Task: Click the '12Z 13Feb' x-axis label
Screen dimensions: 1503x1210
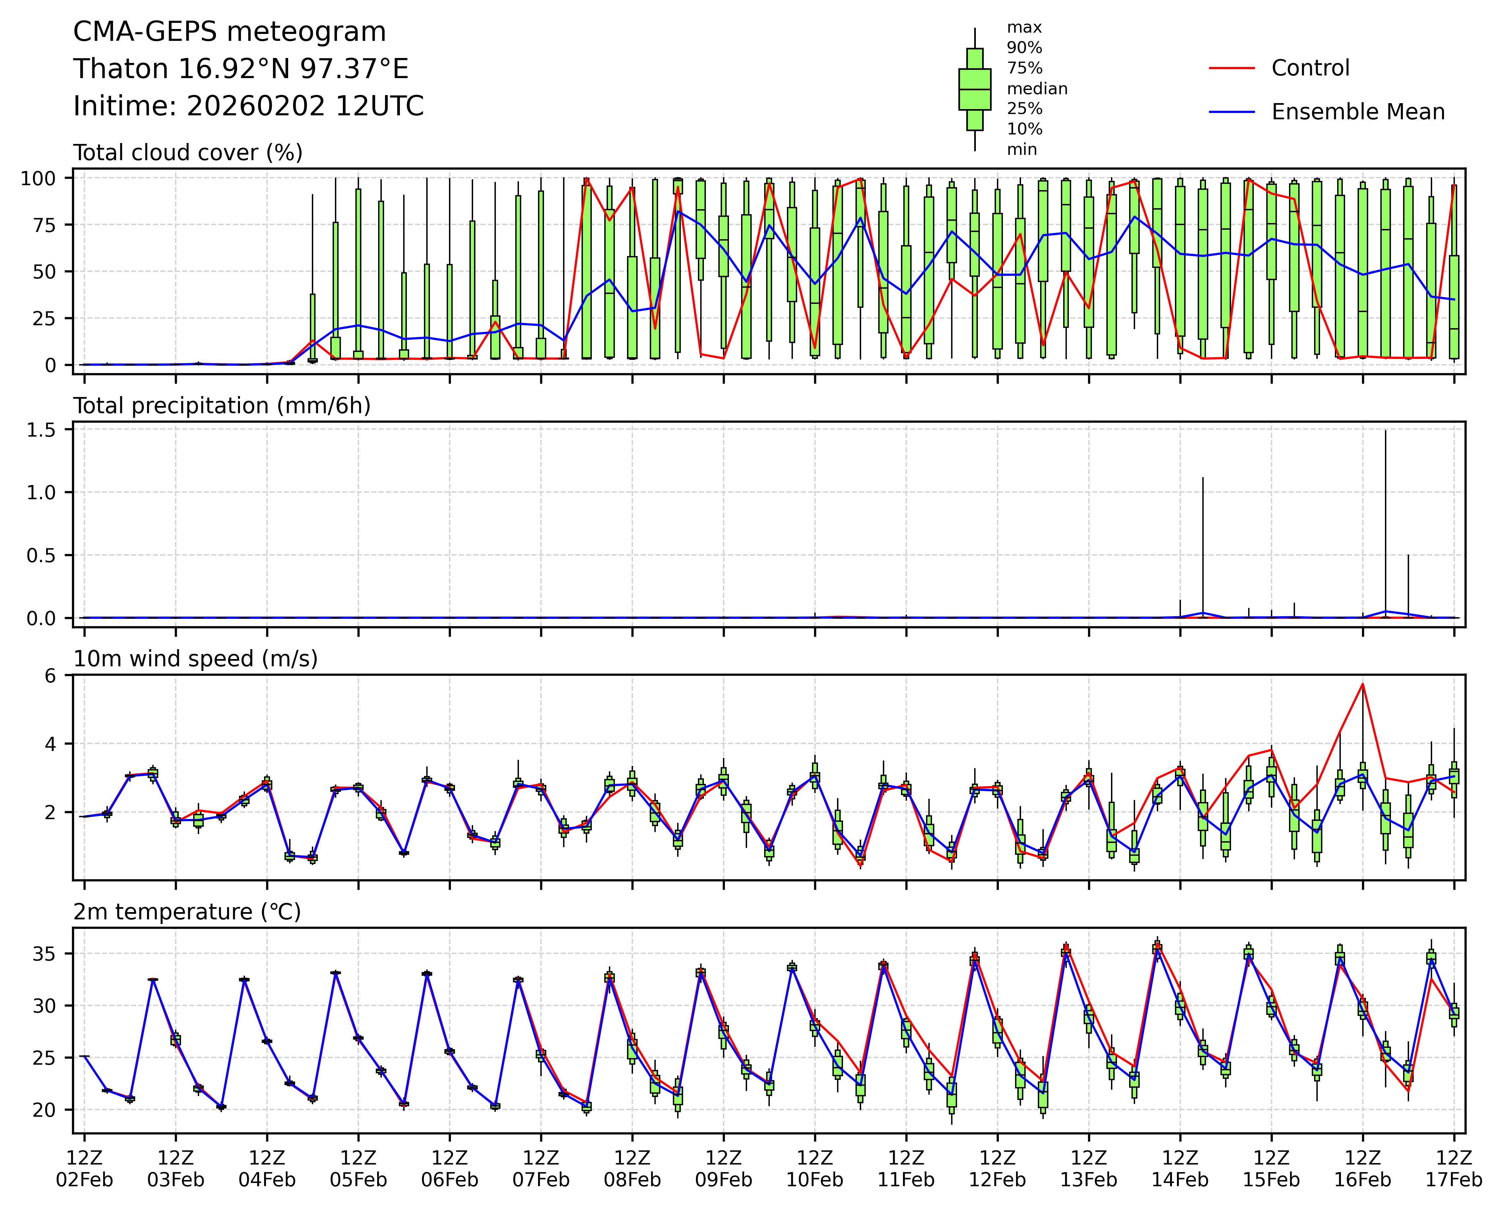Action: pyautogui.click(x=1088, y=1169)
